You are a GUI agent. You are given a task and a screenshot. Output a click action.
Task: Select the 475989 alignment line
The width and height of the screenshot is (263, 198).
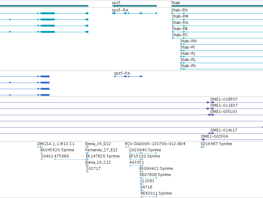(71, 159)
